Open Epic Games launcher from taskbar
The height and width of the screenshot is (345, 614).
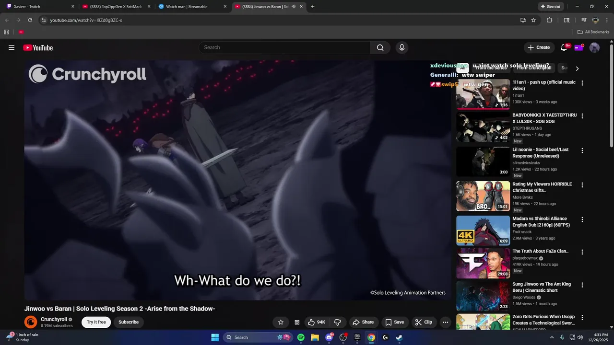point(357,337)
